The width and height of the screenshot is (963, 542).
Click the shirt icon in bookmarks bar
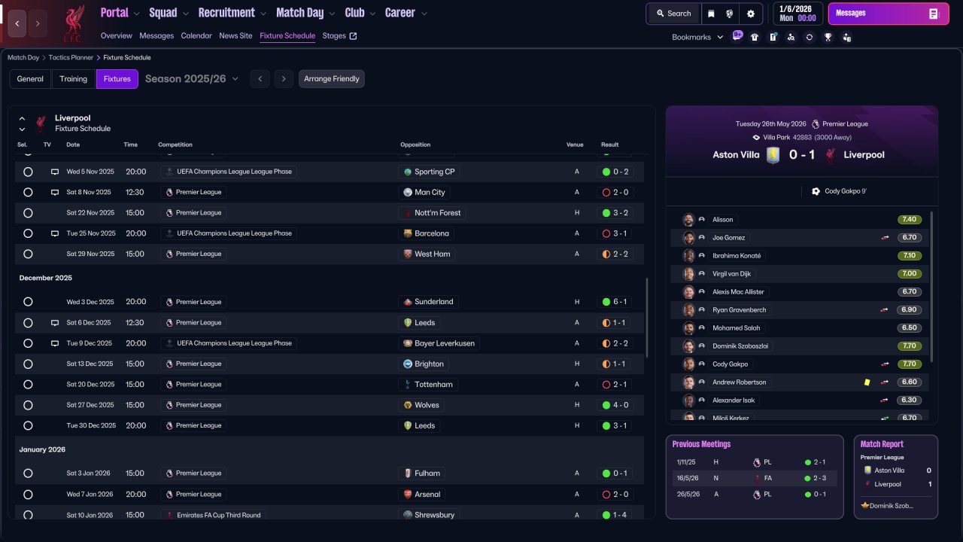click(x=755, y=37)
